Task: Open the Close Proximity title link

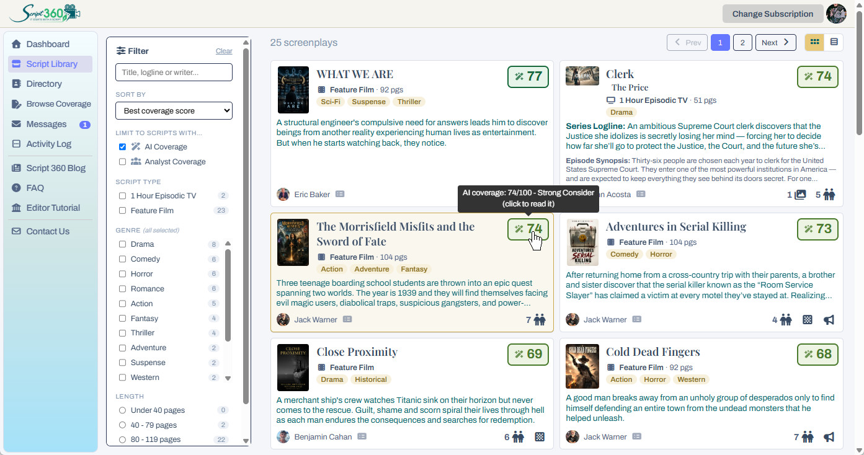Action: pos(357,352)
